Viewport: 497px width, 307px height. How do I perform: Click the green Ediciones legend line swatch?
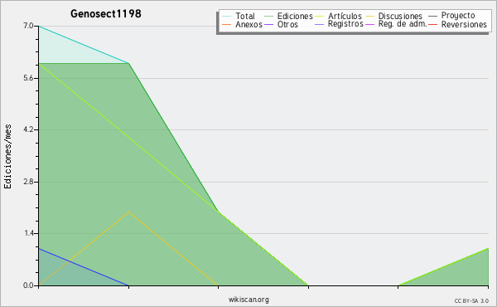pyautogui.click(x=268, y=16)
